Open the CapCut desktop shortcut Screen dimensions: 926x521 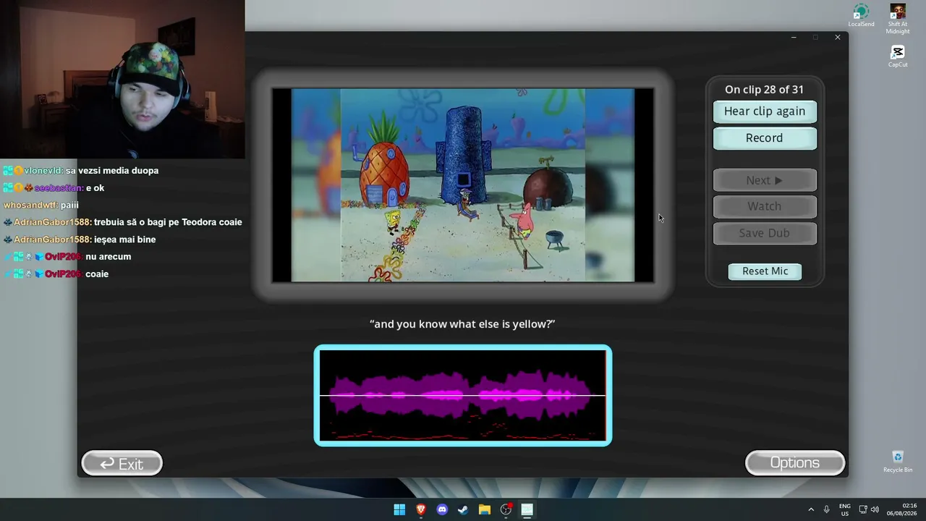tap(898, 56)
